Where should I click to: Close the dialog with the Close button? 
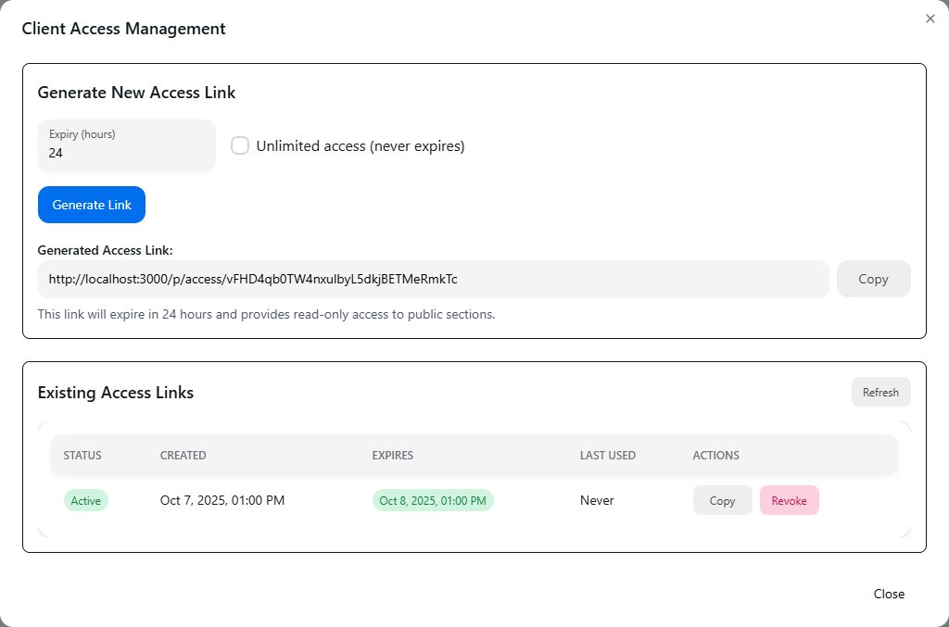tap(888, 594)
